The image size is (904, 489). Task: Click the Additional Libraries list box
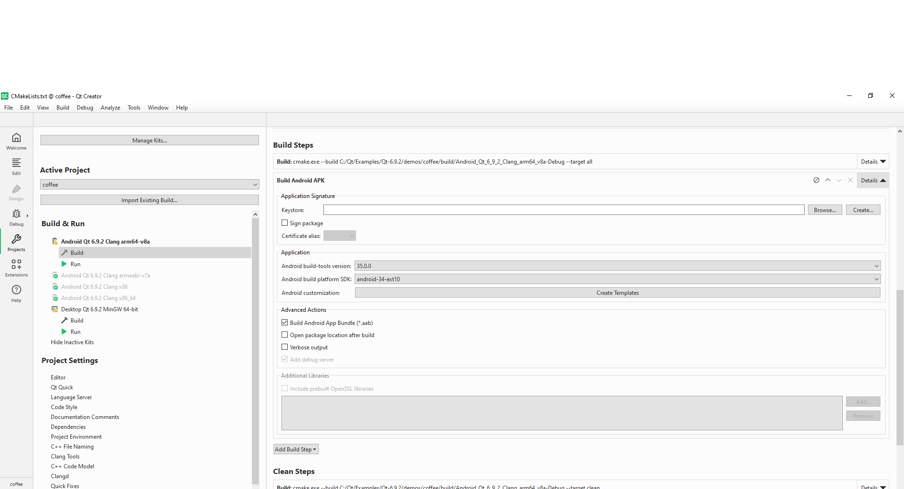point(562,413)
